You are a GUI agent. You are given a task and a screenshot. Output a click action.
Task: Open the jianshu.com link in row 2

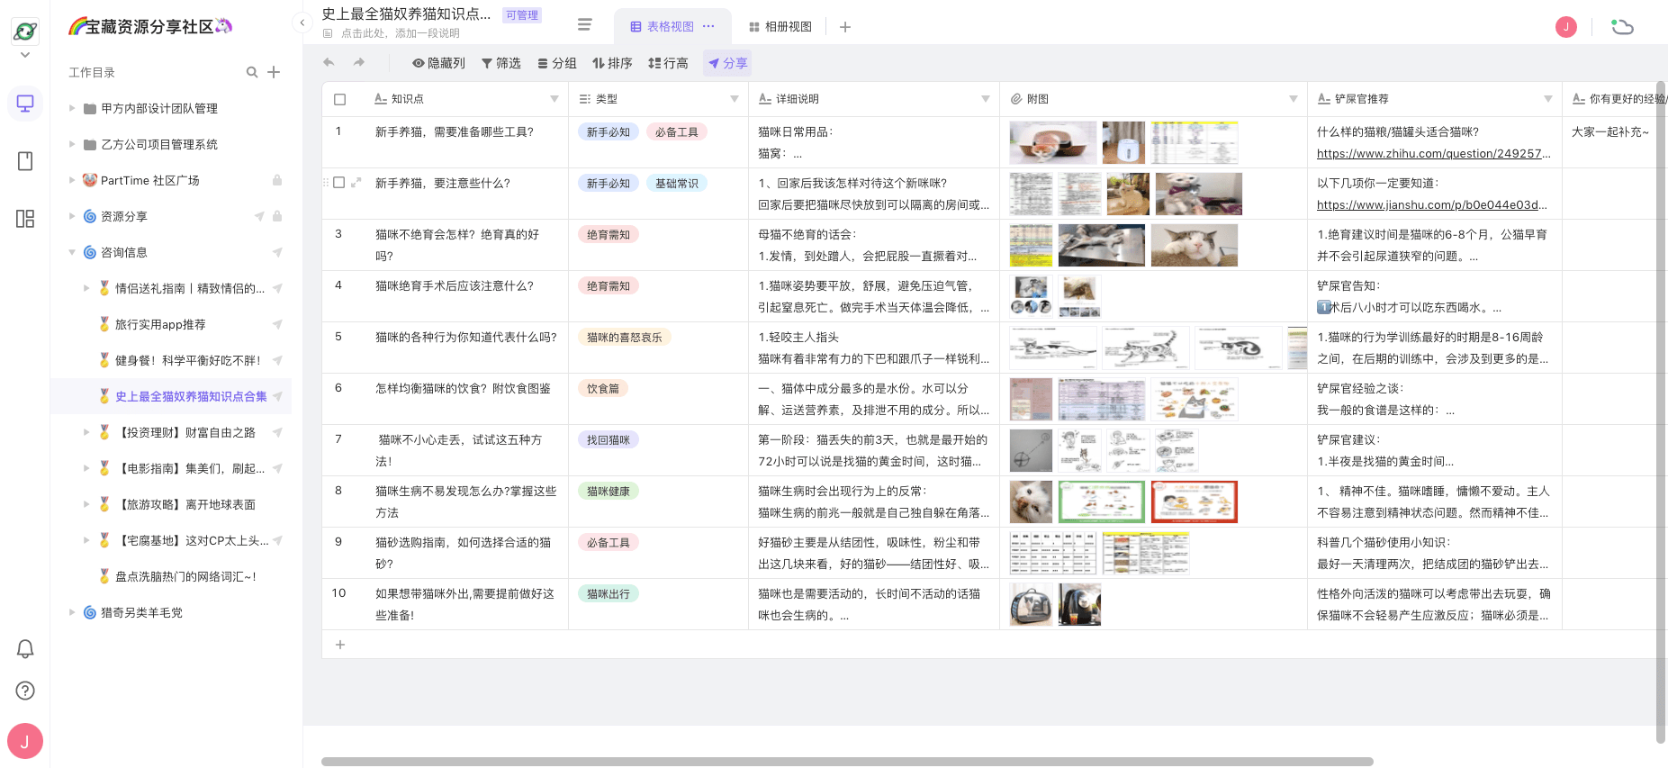click(1431, 205)
